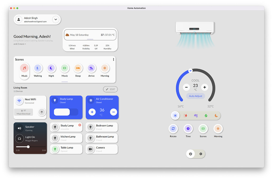Click the Rotate control icon

[173, 129]
